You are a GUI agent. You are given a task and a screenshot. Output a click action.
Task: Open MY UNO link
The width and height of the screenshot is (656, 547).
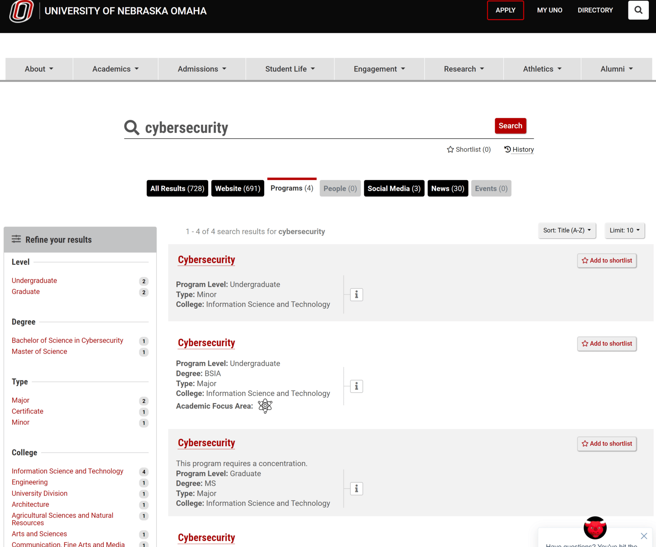click(549, 10)
